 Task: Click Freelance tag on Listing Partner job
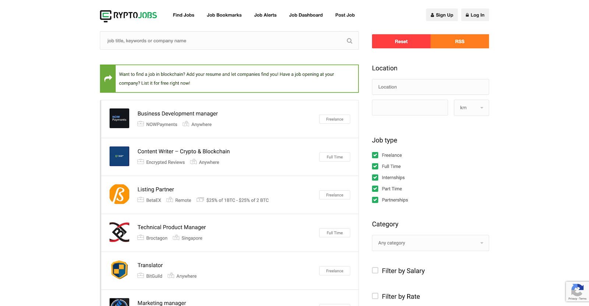point(335,195)
